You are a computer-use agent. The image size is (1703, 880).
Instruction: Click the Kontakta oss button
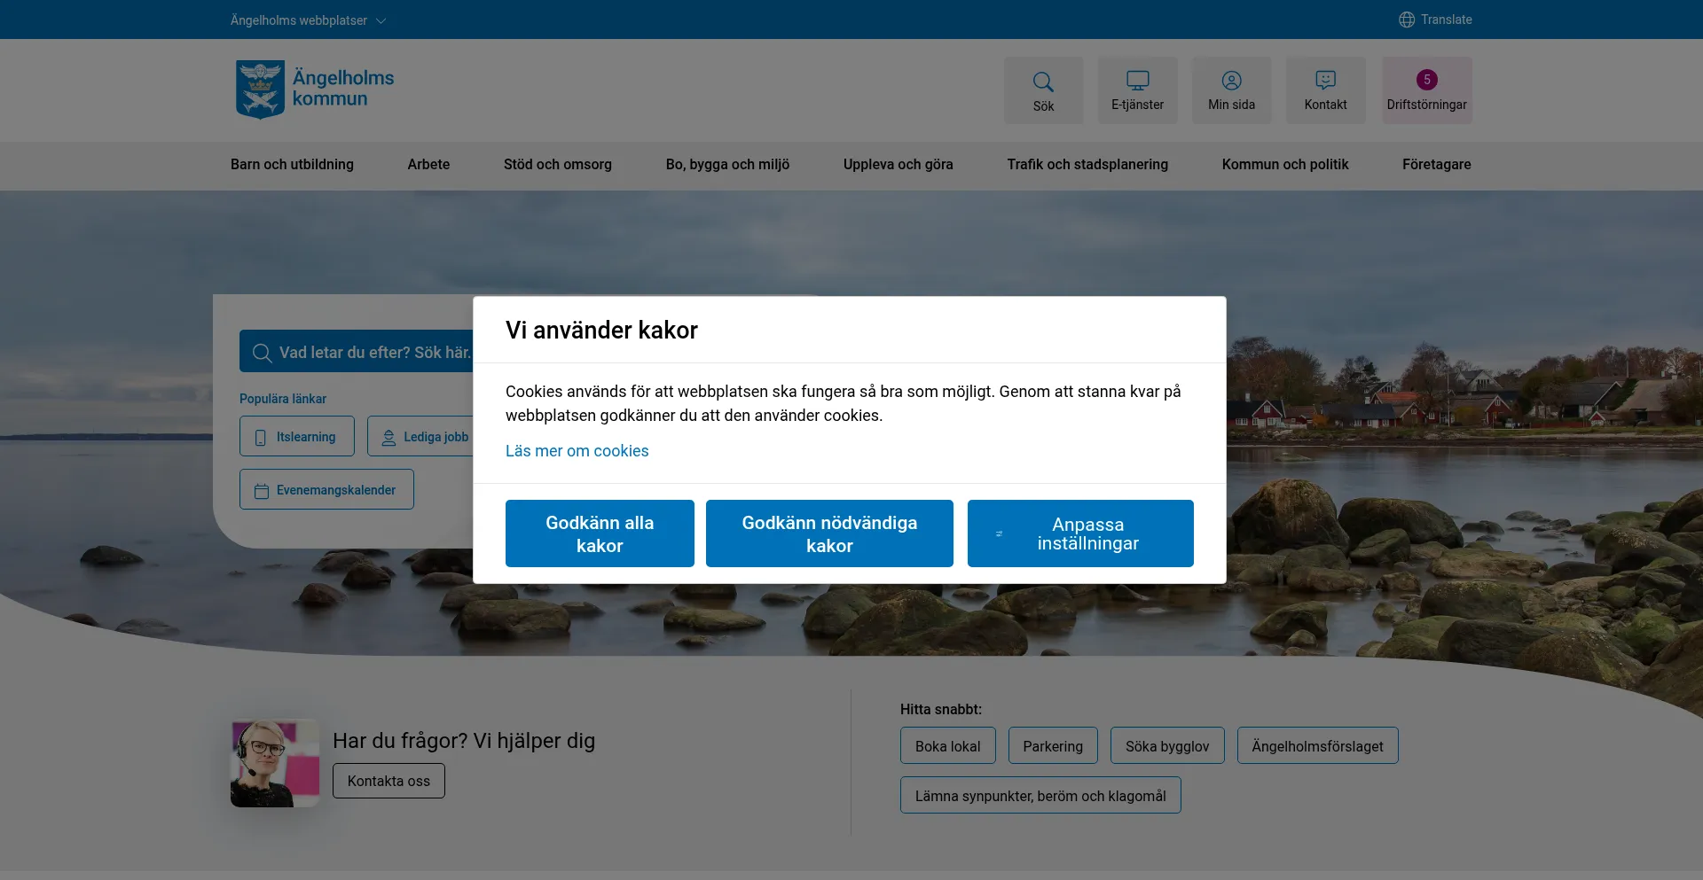388,780
